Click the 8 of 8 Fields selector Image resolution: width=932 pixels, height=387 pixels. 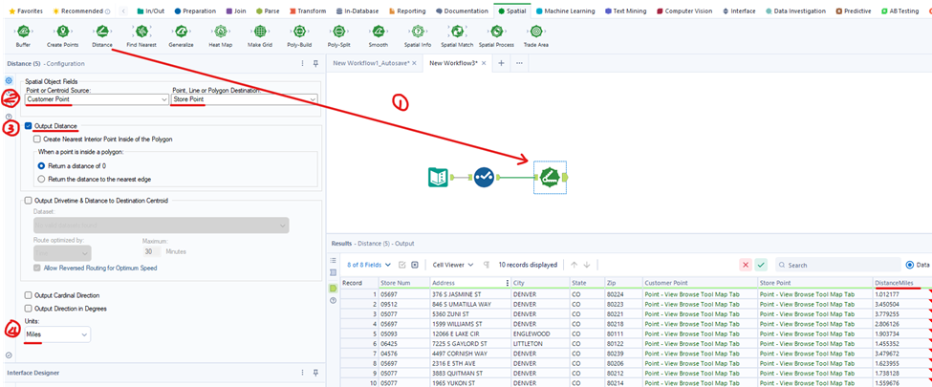[367, 265]
